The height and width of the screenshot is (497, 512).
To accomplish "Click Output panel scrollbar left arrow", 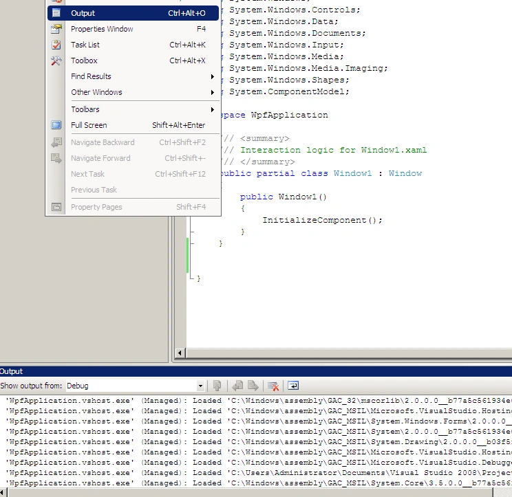I will tap(3, 492).
